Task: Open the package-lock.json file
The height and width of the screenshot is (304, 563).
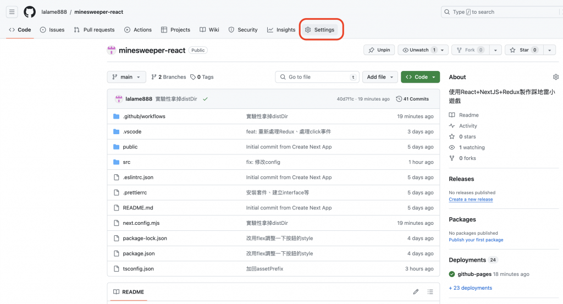Action: click(145, 239)
